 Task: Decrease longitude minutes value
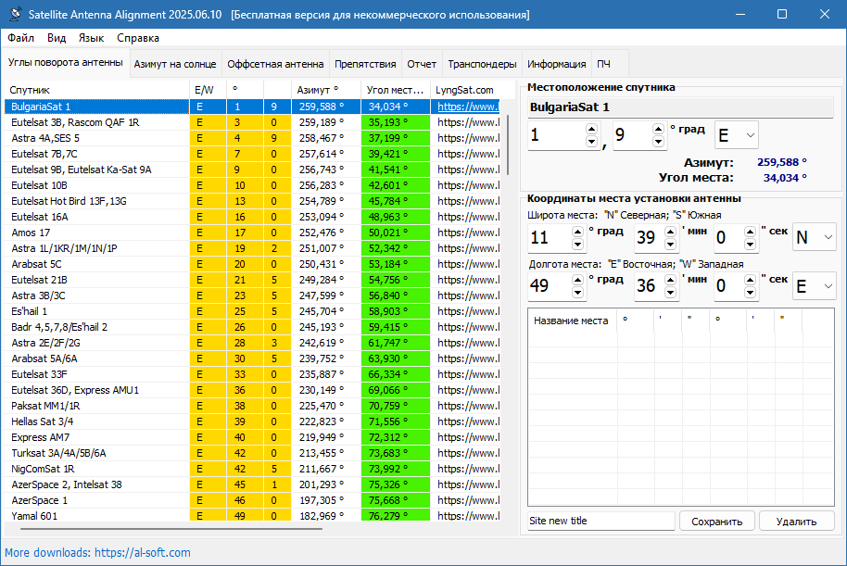click(670, 293)
